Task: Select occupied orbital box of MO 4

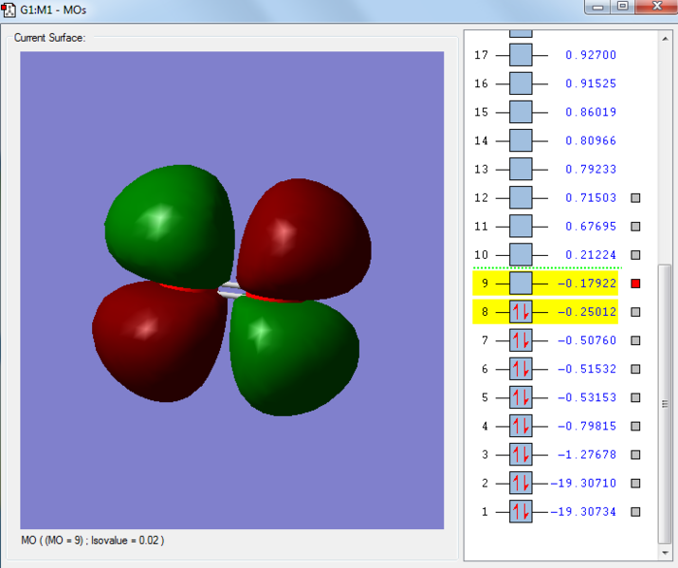Action: 521,426
